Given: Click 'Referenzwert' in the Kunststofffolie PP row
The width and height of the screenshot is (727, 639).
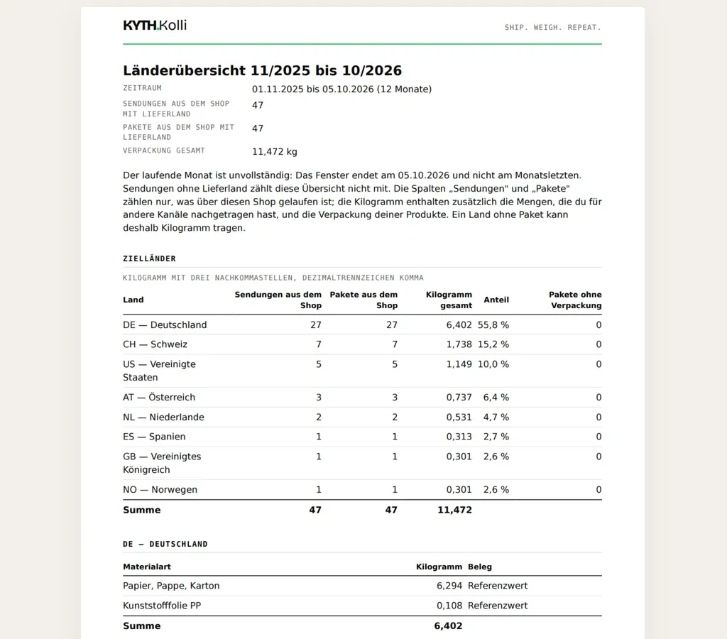Looking at the screenshot, I should [498, 605].
